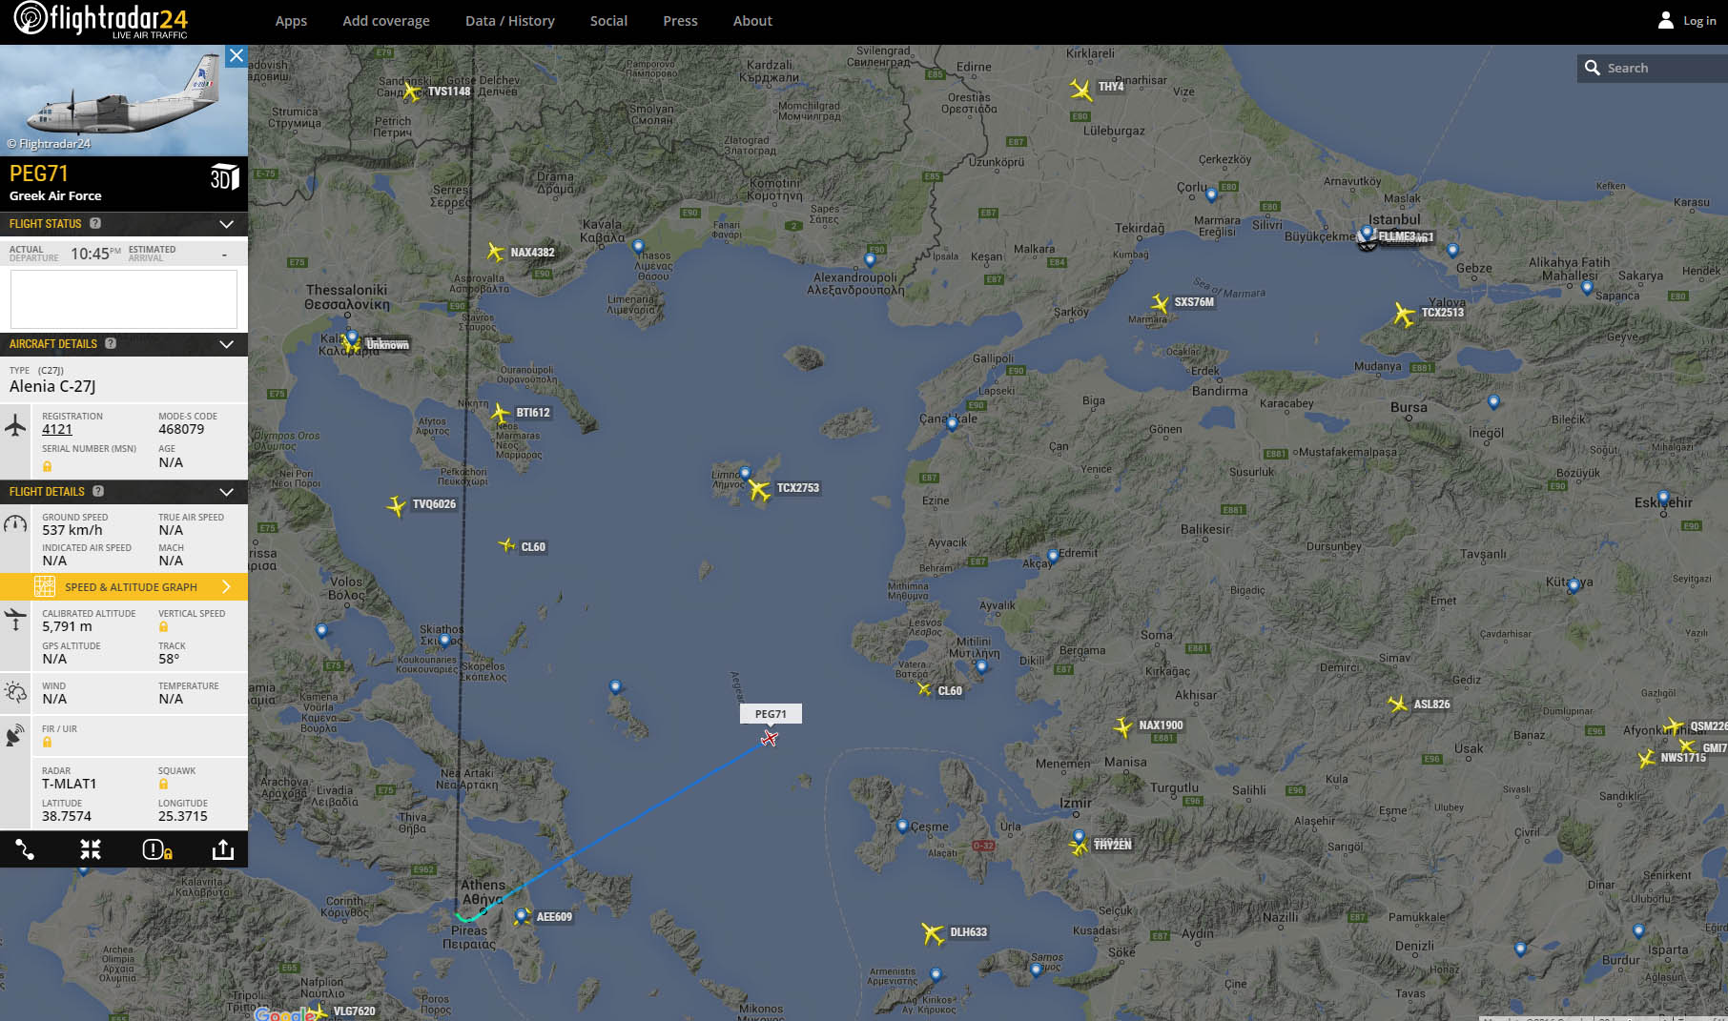
Task: Click the latitude value 38.7574
Action: pos(67,816)
